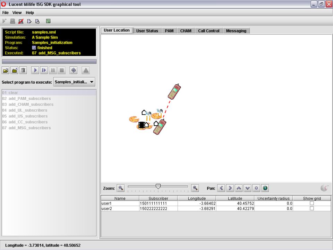333x250 pixels.
Task: Click the step-forward execution button
Action: click(x=44, y=70)
